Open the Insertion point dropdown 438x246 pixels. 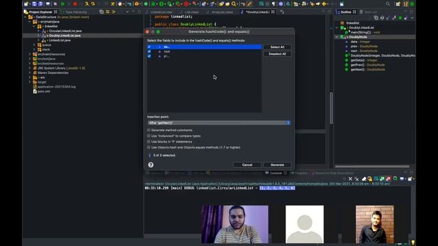[x=219, y=123]
